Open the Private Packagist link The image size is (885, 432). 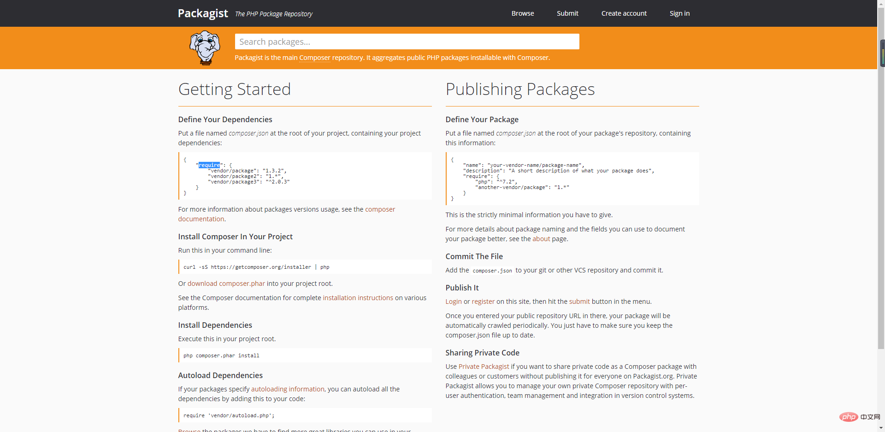[x=484, y=367]
